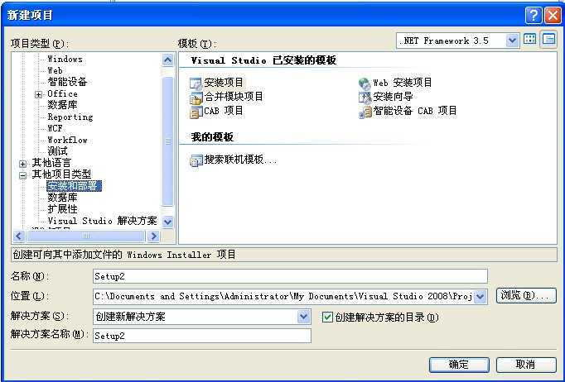The height and width of the screenshot is (382, 565).
Task: Open the .NET Framework 3.5 dropdown
Action: click(x=512, y=41)
